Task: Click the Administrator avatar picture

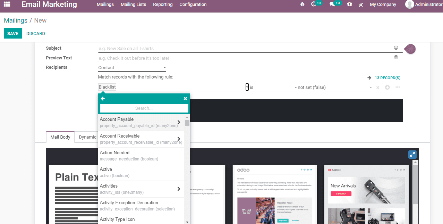Action: point(409,5)
